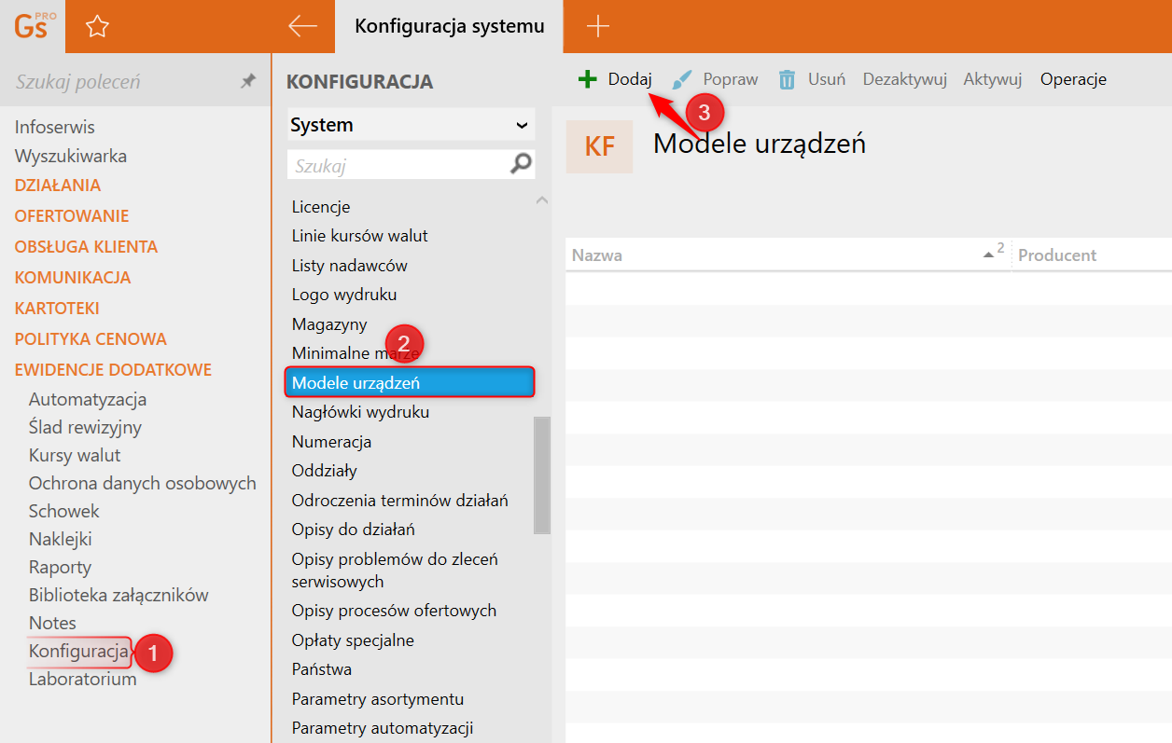Focus the Szukaj poleceń search field
Screen dimensions: 1172x743
click(123, 81)
